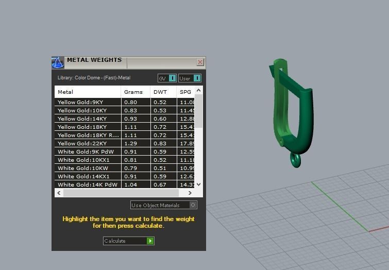Screen dimensions: 389x270
Task: Toggle the User library switch
Action: 190,78
